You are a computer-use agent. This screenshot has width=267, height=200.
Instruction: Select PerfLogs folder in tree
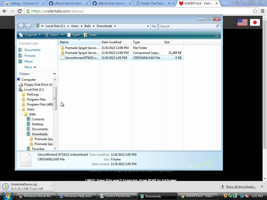coord(33,94)
